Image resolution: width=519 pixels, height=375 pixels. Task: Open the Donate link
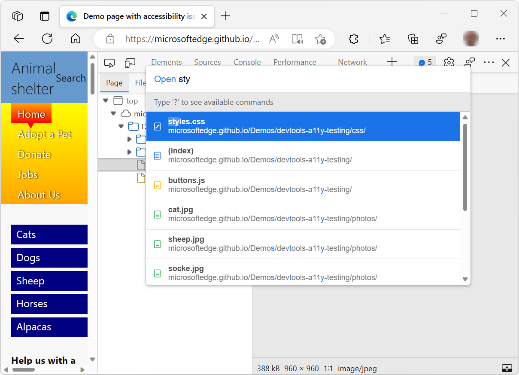pyautogui.click(x=34, y=155)
